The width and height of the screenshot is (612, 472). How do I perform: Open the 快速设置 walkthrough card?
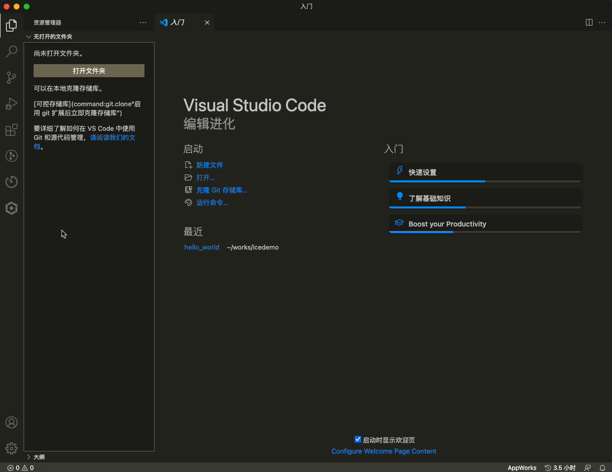click(x=485, y=172)
